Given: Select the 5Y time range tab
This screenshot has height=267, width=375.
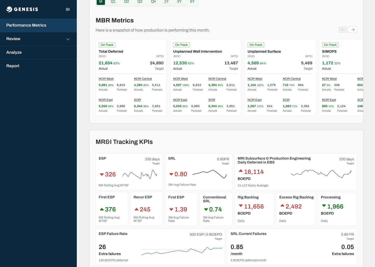Looking at the screenshot, I should point(192,2).
